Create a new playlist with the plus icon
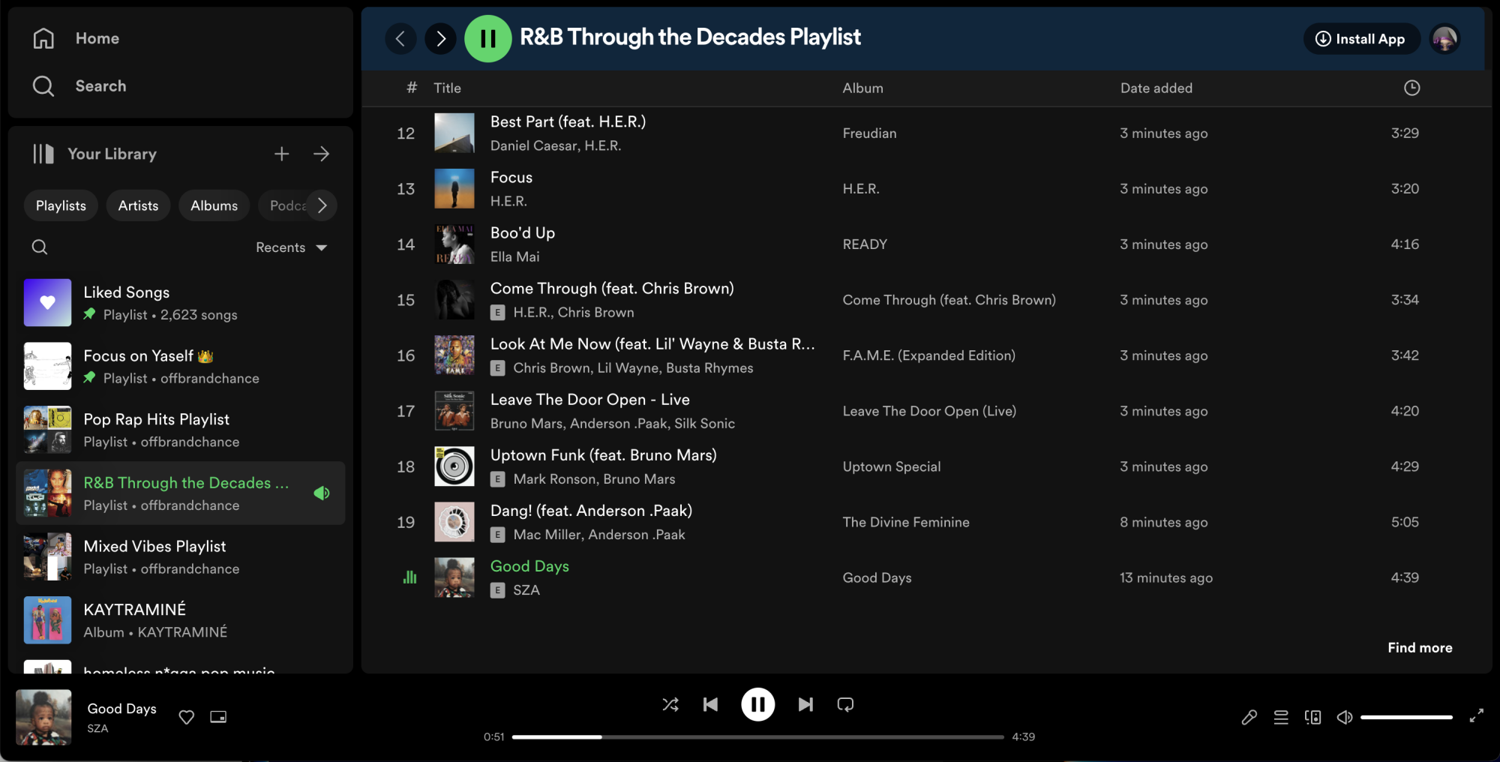Viewport: 1500px width, 762px height. (281, 154)
